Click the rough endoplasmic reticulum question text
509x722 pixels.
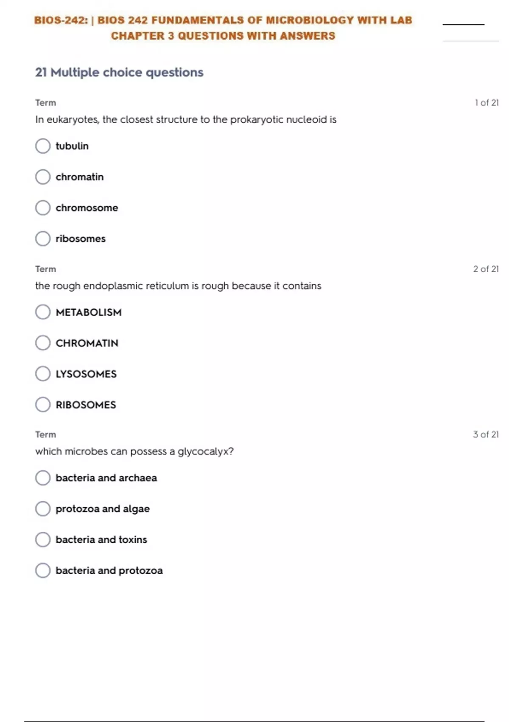coord(178,286)
